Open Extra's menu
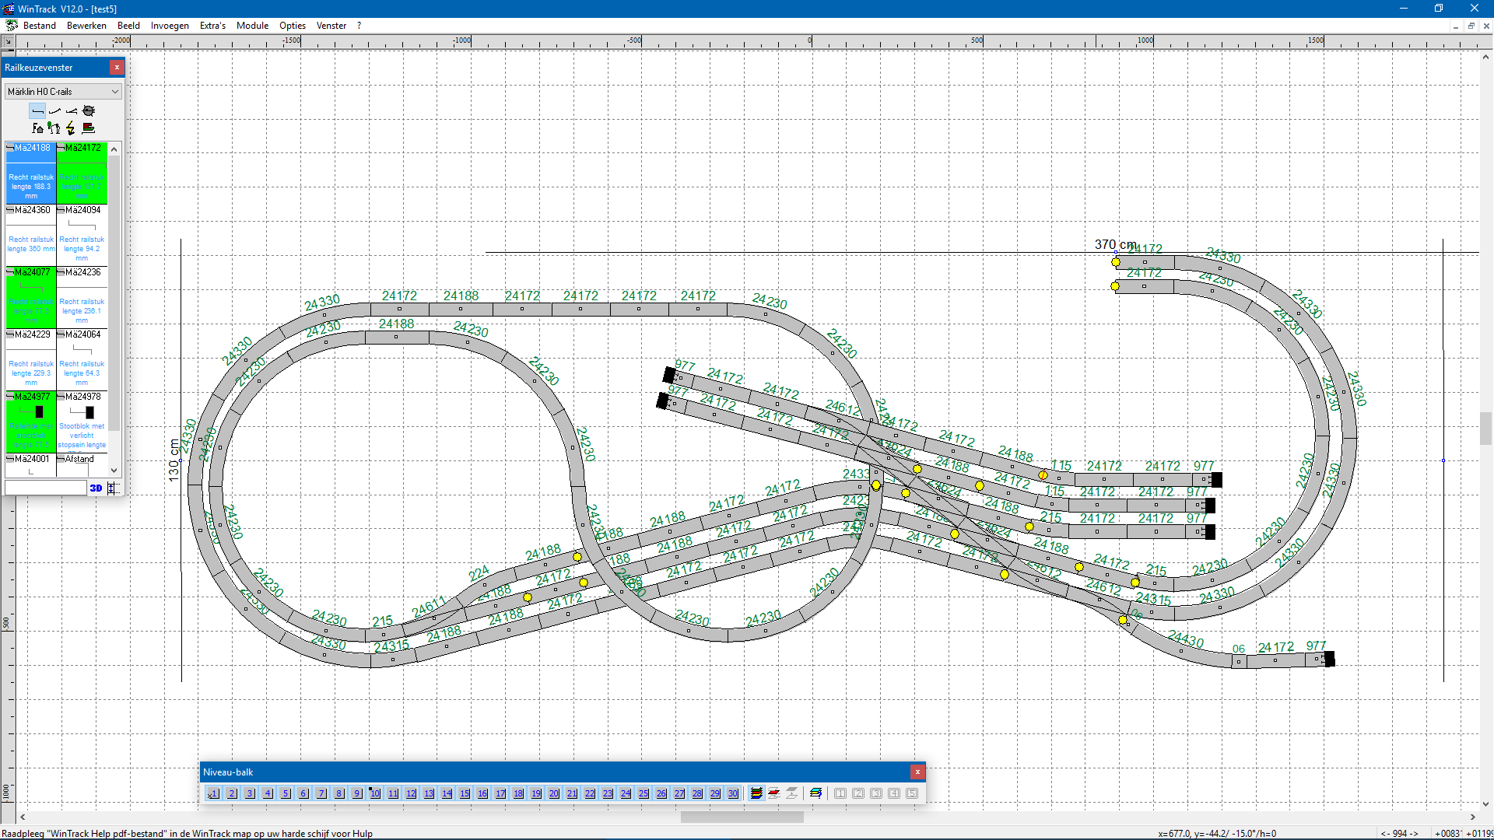Image resolution: width=1494 pixels, height=840 pixels. click(212, 26)
